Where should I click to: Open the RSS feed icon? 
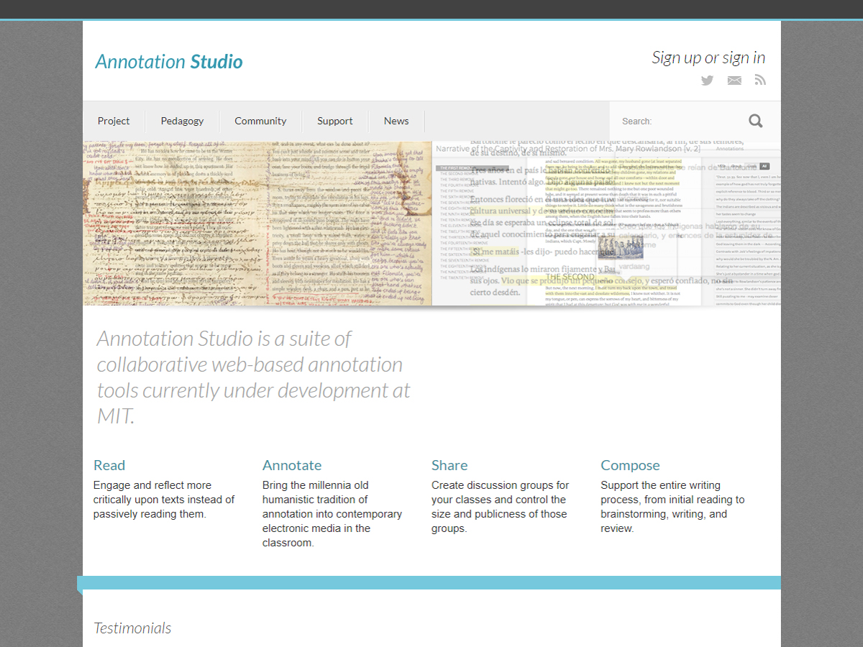pyautogui.click(x=760, y=81)
